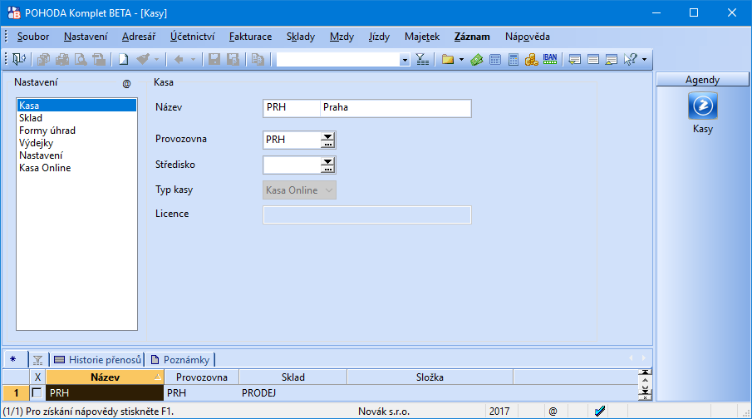
Task: Toggle the X checkbox in PRH row
Action: click(x=37, y=392)
